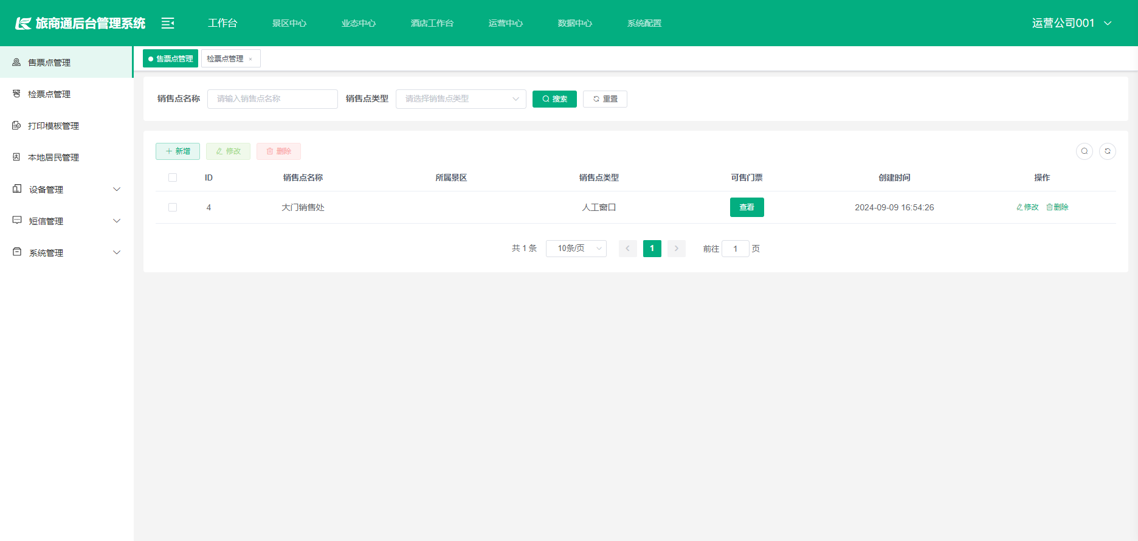
Task: Open the 运营中心 top menu
Action: tap(506, 23)
